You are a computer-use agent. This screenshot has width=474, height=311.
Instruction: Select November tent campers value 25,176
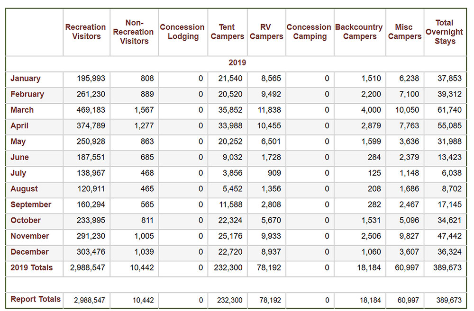click(230, 236)
